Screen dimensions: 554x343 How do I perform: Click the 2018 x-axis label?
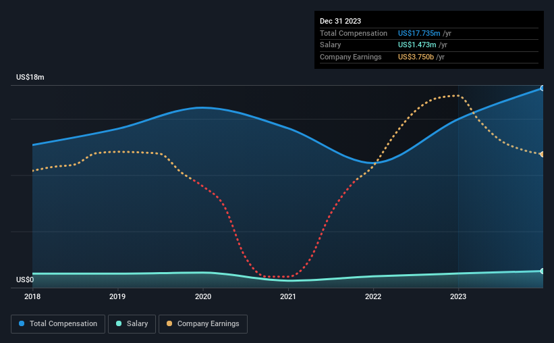pyautogui.click(x=32, y=296)
